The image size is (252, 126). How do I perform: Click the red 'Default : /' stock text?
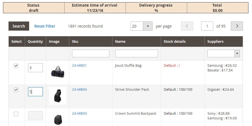point(172,66)
